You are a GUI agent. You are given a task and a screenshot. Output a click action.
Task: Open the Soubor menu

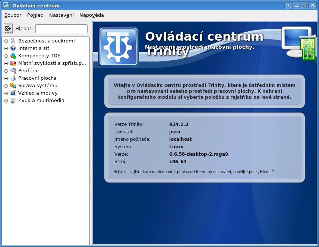(13, 15)
